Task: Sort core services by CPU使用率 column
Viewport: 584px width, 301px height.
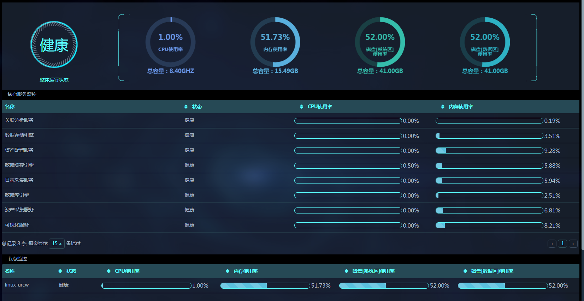Action: click(x=301, y=107)
